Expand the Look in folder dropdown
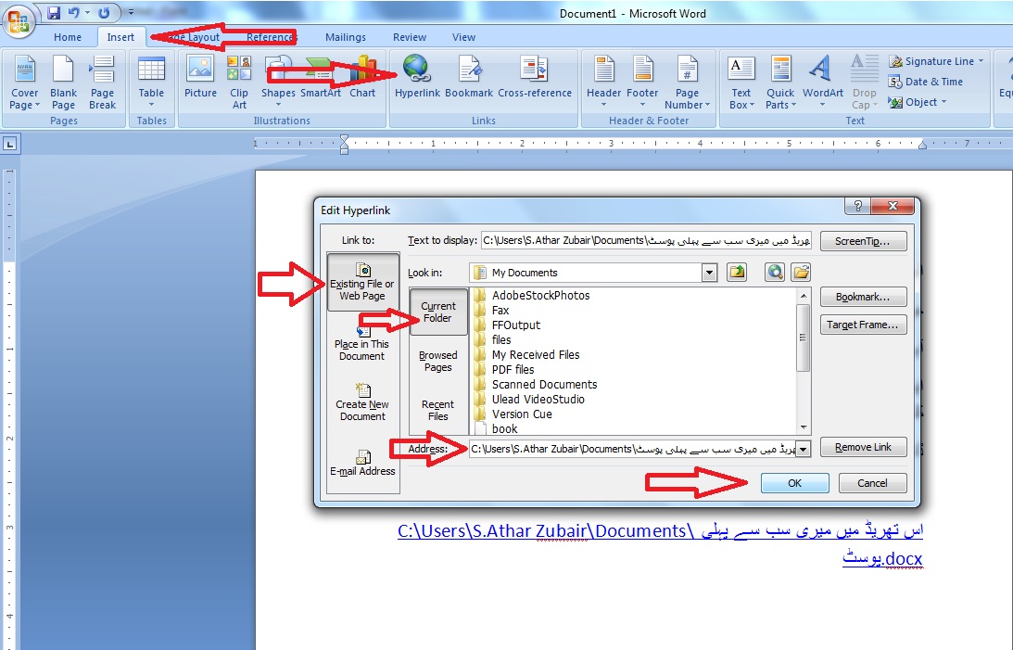Viewport: 1013px width, 650px height. [709, 273]
